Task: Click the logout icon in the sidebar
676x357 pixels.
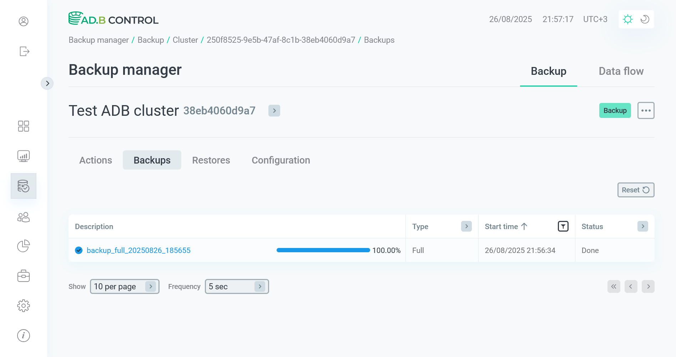Action: [x=24, y=51]
